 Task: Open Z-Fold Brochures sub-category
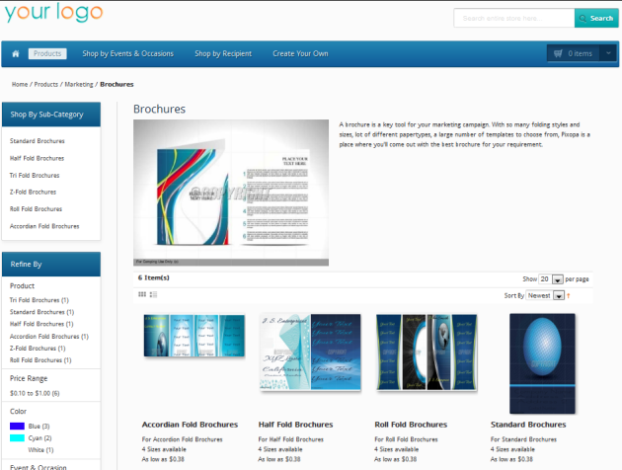33,192
